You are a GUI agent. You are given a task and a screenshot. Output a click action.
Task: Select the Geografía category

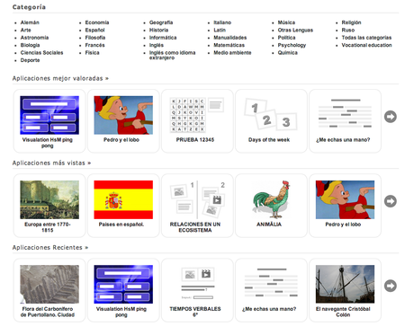click(161, 22)
